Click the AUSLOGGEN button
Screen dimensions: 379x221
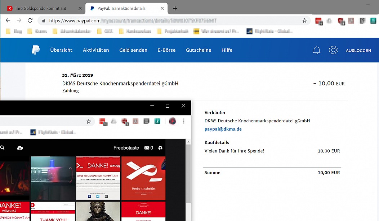point(358,51)
